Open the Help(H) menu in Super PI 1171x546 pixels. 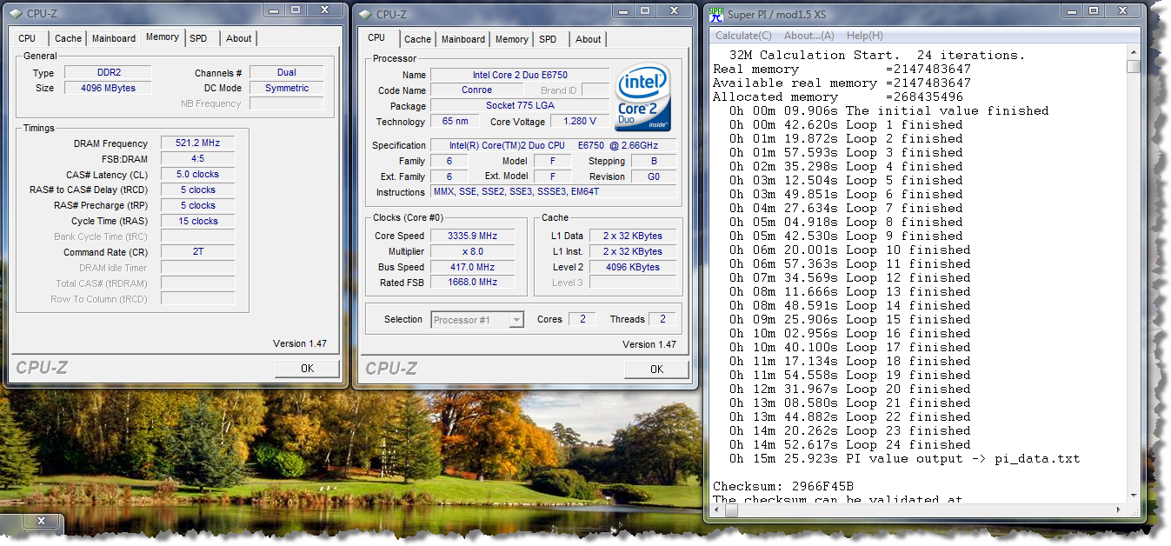(x=864, y=36)
